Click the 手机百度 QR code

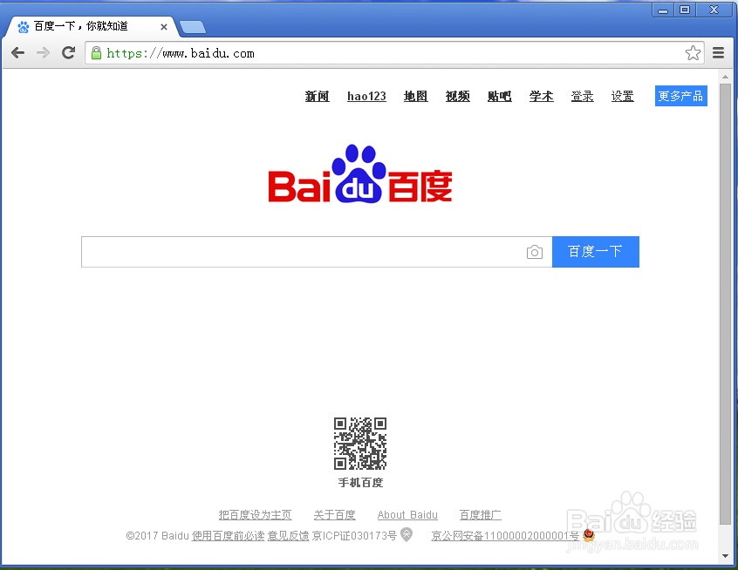pyautogui.click(x=360, y=443)
